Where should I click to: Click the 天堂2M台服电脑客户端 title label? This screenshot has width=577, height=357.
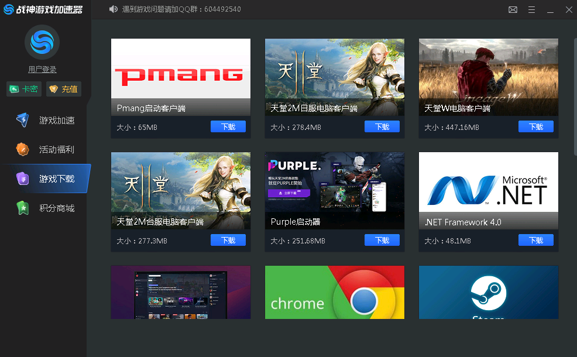[160, 222]
